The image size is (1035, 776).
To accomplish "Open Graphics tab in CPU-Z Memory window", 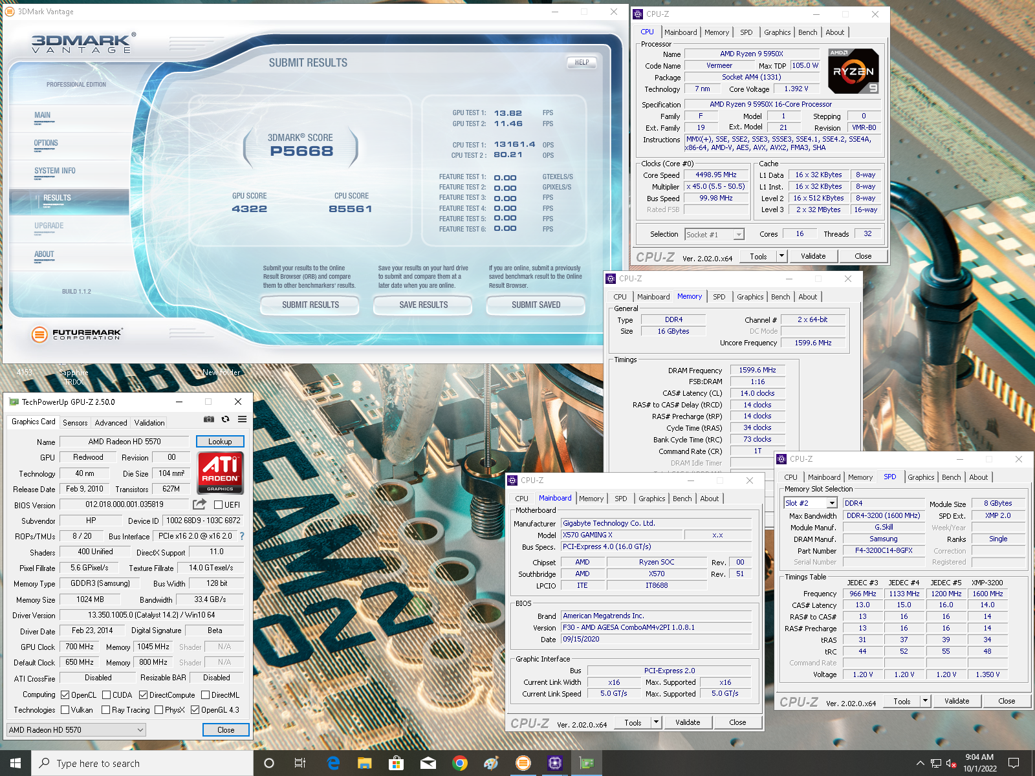I will (750, 297).
